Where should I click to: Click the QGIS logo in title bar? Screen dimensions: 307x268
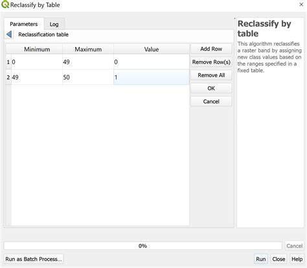click(x=5, y=5)
